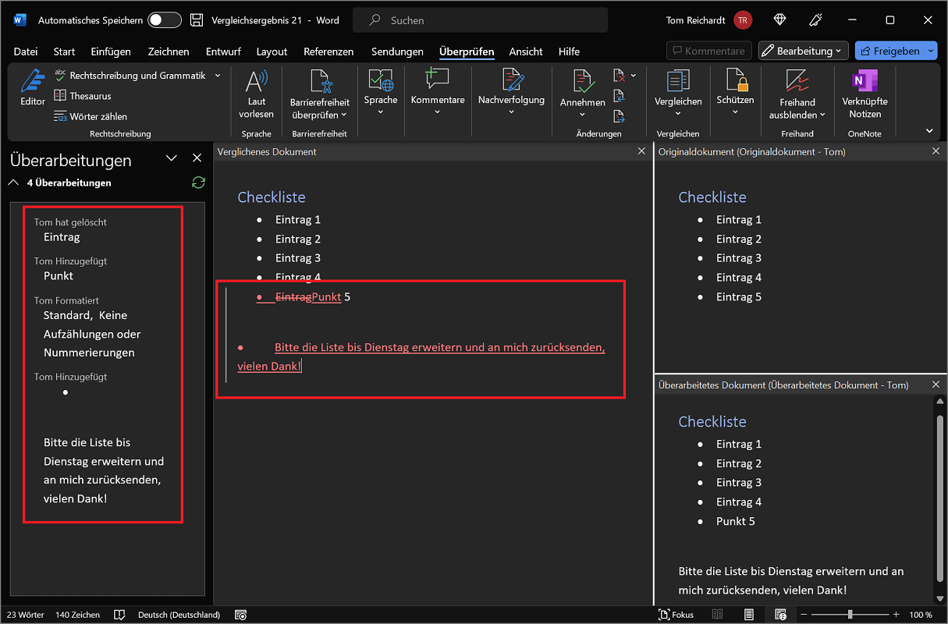The image size is (948, 624).
Task: Open the reject change dropdown arrow
Action: 634,76
